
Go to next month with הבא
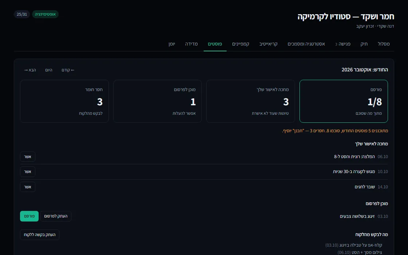(x=30, y=70)
